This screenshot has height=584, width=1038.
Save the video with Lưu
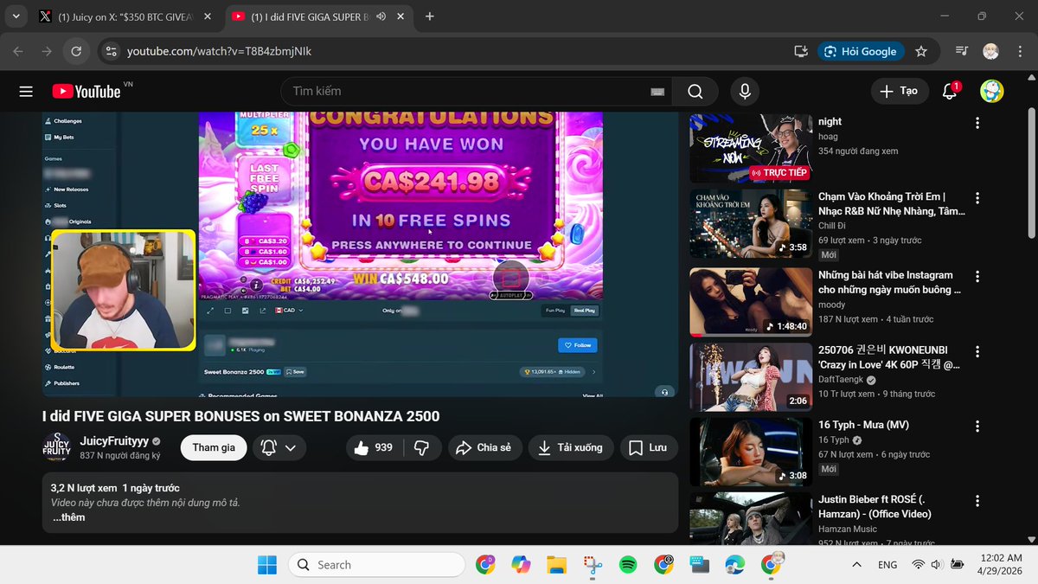tap(648, 447)
